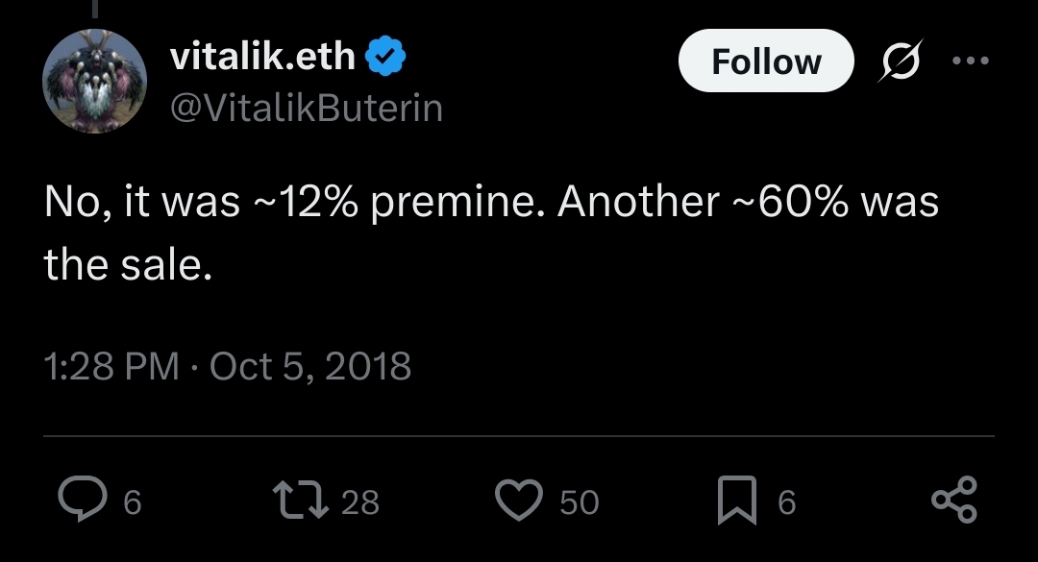Click the vitalik.eth display name

[x=263, y=59]
